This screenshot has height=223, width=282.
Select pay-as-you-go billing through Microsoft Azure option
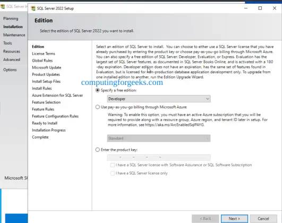tap(98, 107)
